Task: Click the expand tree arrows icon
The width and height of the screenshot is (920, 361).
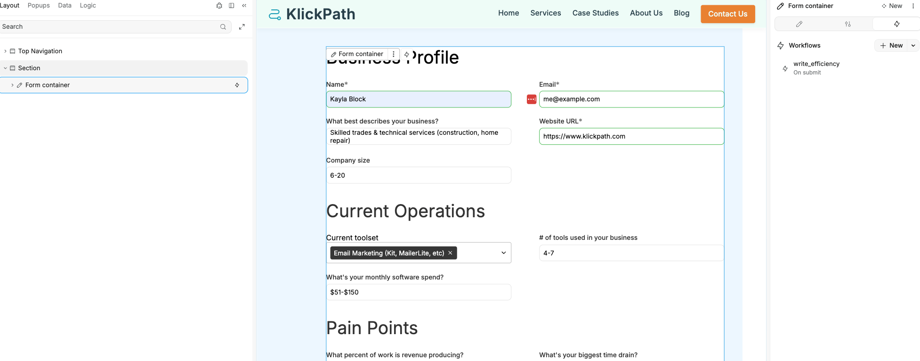Action: click(242, 27)
